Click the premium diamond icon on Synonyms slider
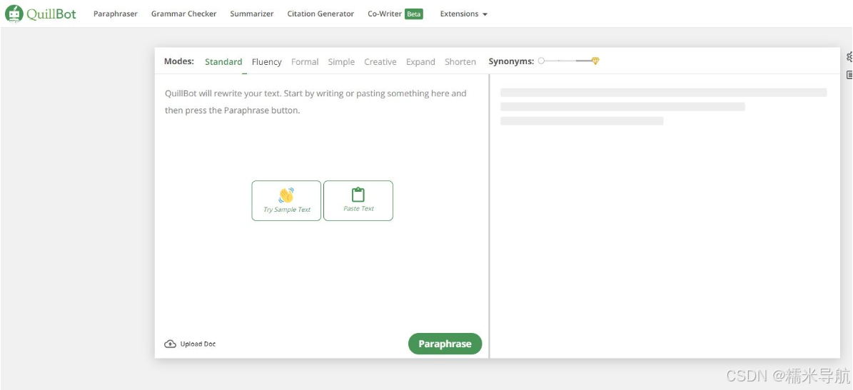 coord(595,61)
